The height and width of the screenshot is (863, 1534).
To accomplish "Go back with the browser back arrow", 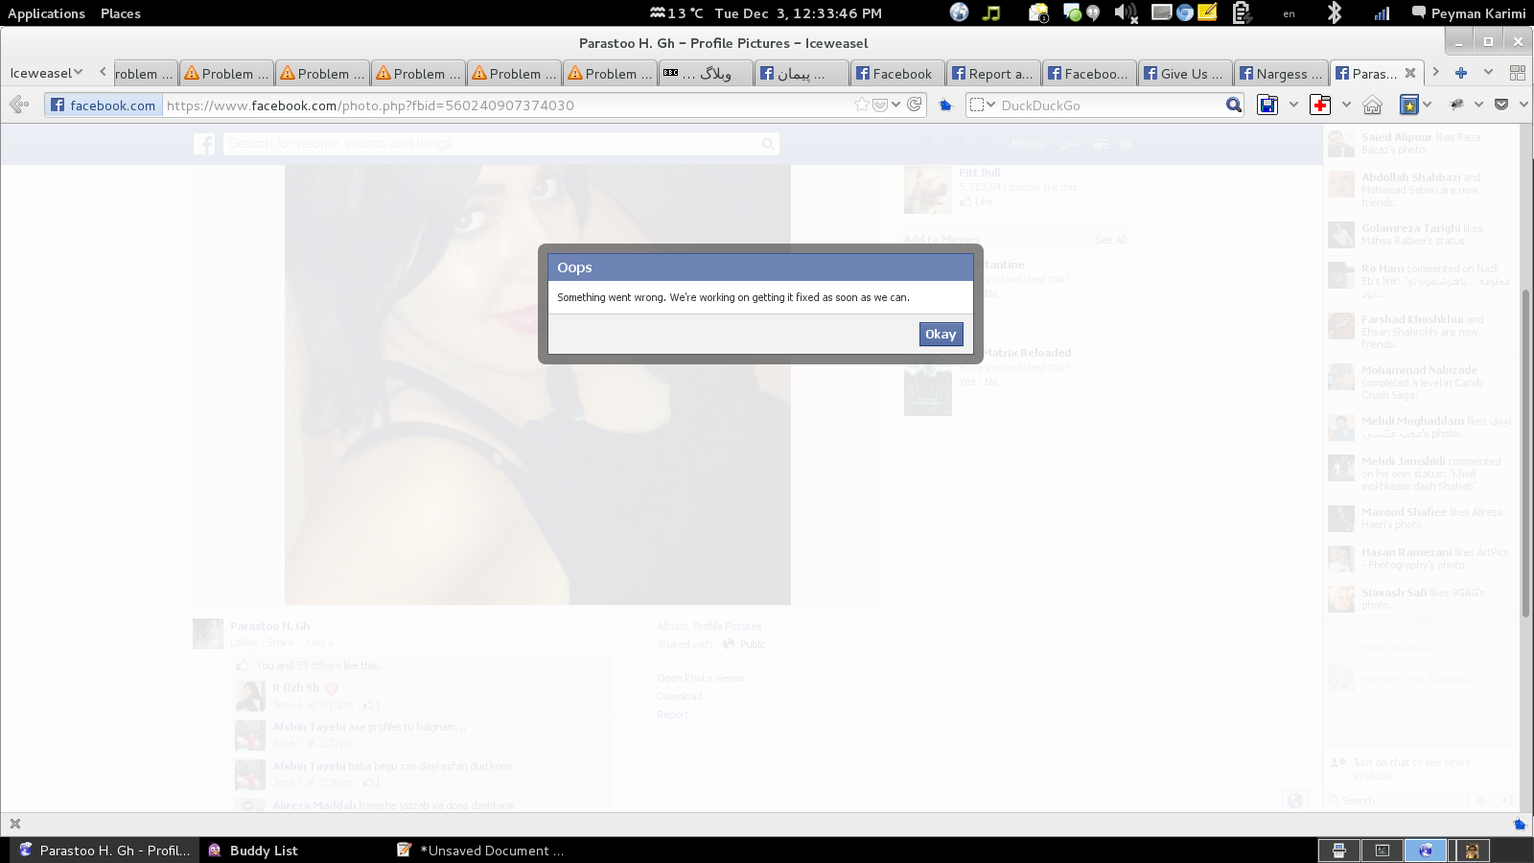I will coord(19,105).
